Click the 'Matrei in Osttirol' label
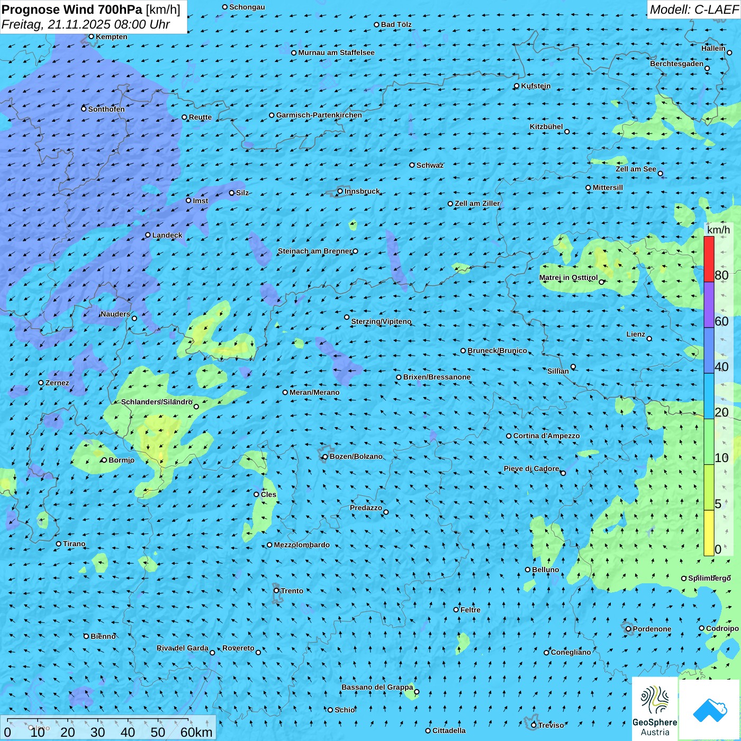The width and height of the screenshot is (741, 741). click(x=568, y=277)
